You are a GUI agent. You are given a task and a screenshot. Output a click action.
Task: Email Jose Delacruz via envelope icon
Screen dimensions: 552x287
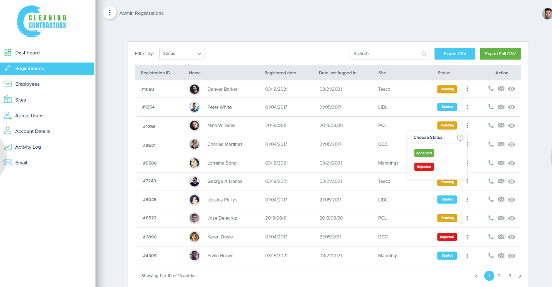(501, 218)
